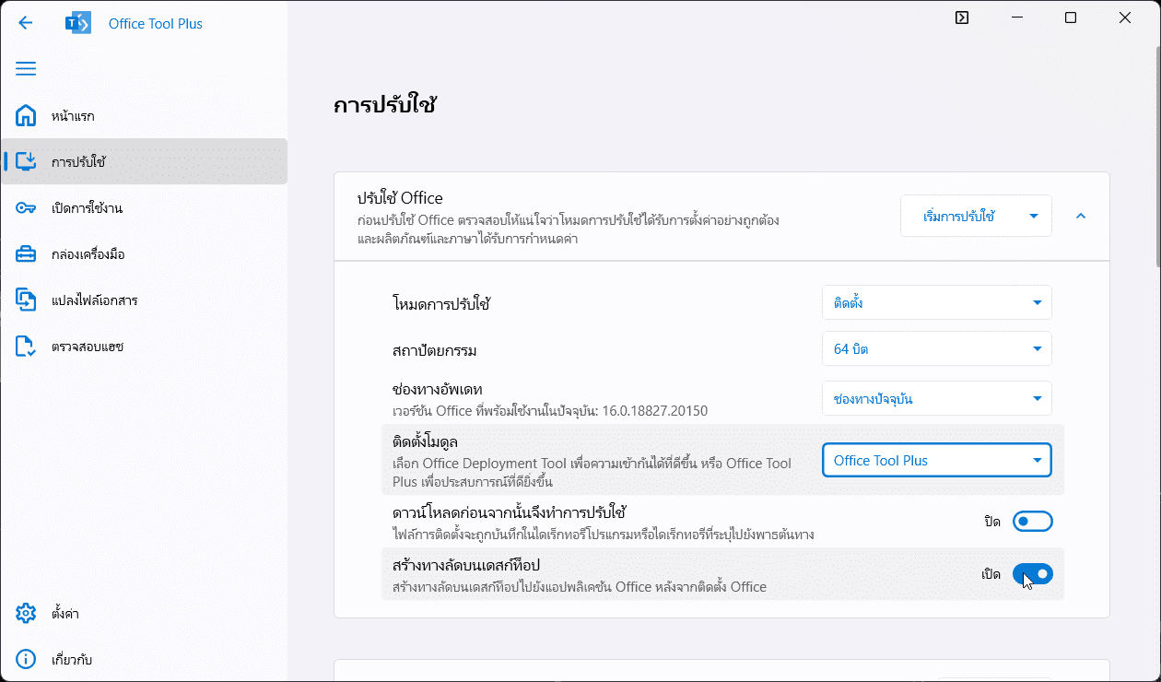Open the โหมดการปรับใช้ dropdown showing ติดตั้ง

tap(936, 302)
